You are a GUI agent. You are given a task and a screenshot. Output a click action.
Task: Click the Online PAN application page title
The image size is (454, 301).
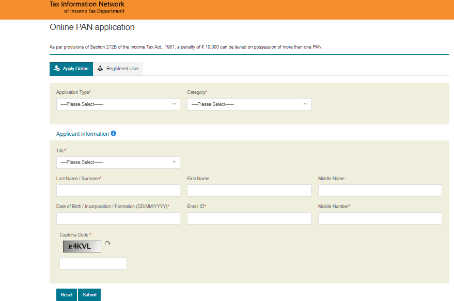(92, 27)
